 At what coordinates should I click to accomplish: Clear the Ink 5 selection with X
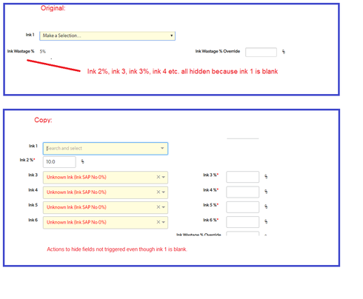click(159, 207)
